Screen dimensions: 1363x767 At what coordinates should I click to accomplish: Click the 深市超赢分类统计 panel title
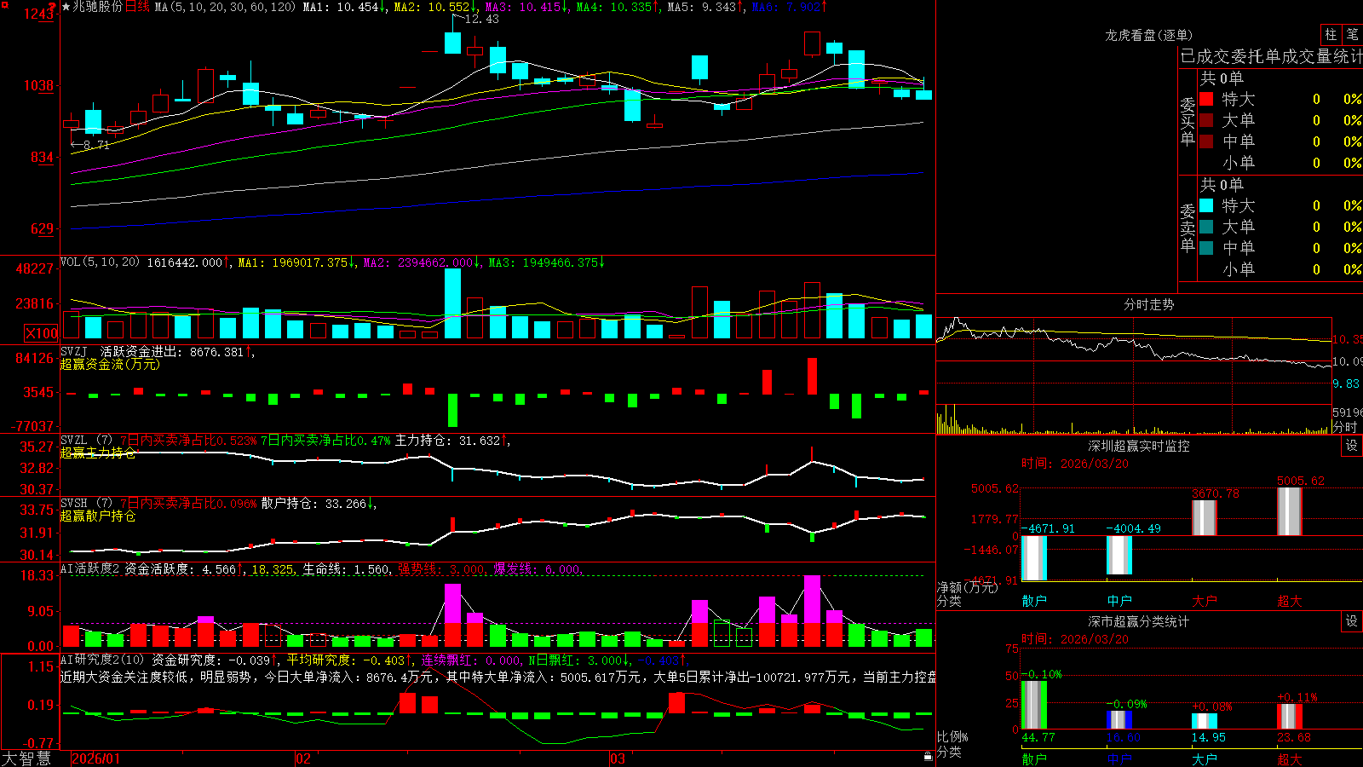(x=1139, y=621)
